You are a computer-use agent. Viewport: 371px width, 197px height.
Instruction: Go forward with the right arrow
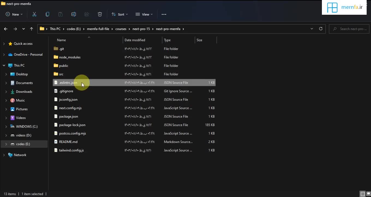click(x=15, y=29)
